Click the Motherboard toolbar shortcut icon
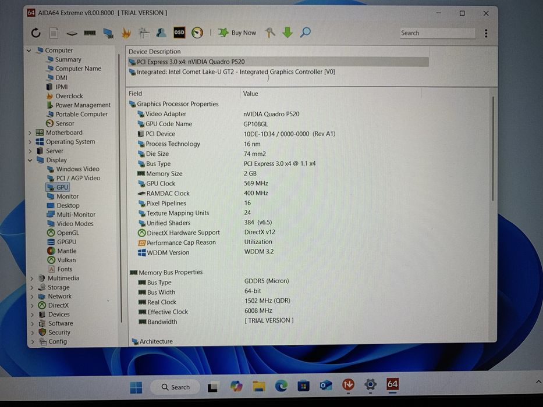This screenshot has width=543, height=407. tap(72, 34)
